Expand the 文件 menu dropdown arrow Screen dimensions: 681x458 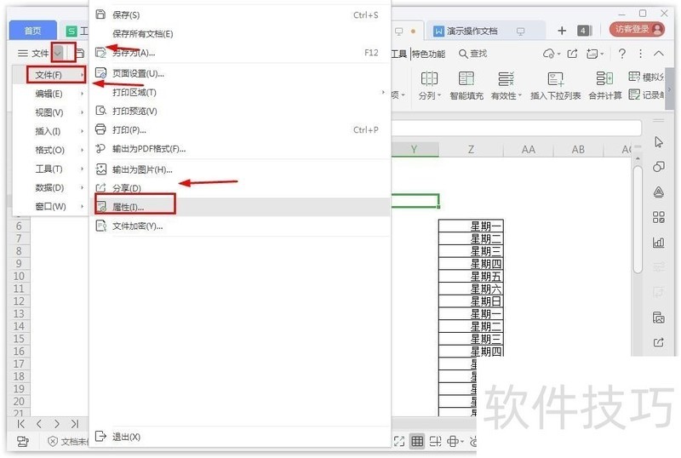[58, 54]
